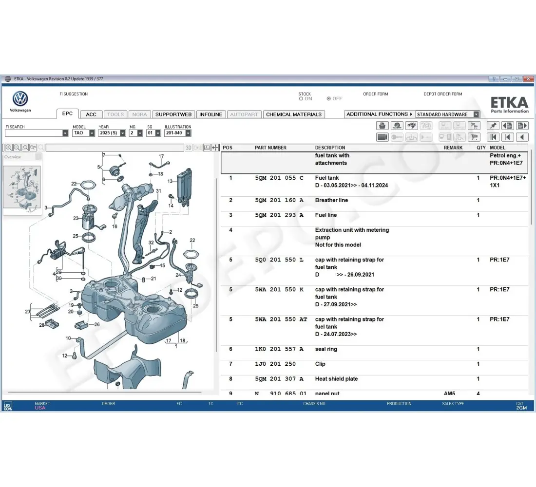Click the tire/wheel search icon

(x=397, y=126)
